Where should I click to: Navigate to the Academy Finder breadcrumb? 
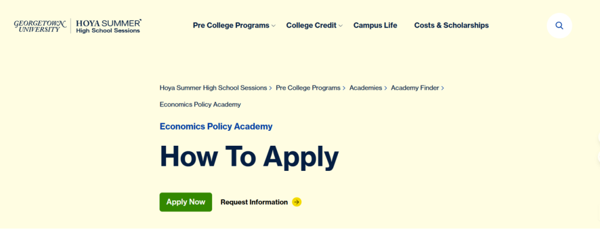(x=414, y=88)
